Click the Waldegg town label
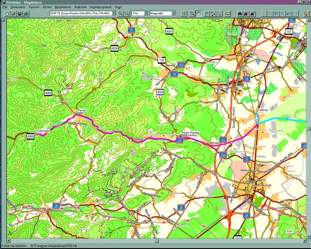Image resolution: width=311 pixels, height=249 pixels. pos(138,139)
